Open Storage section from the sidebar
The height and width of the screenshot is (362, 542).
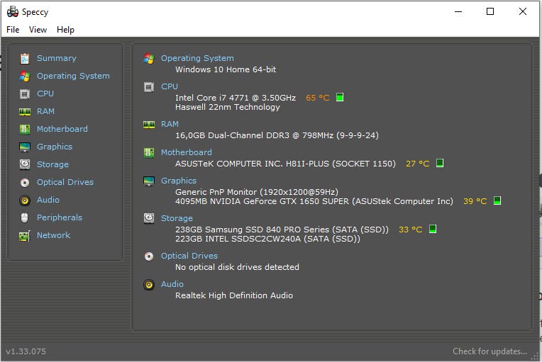point(52,164)
